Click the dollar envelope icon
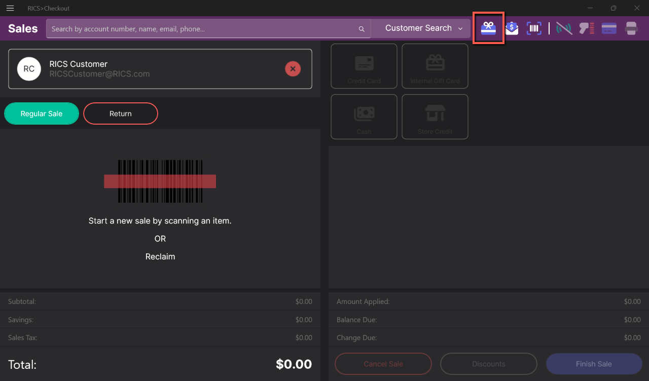Viewport: 649px width, 381px height. point(512,28)
